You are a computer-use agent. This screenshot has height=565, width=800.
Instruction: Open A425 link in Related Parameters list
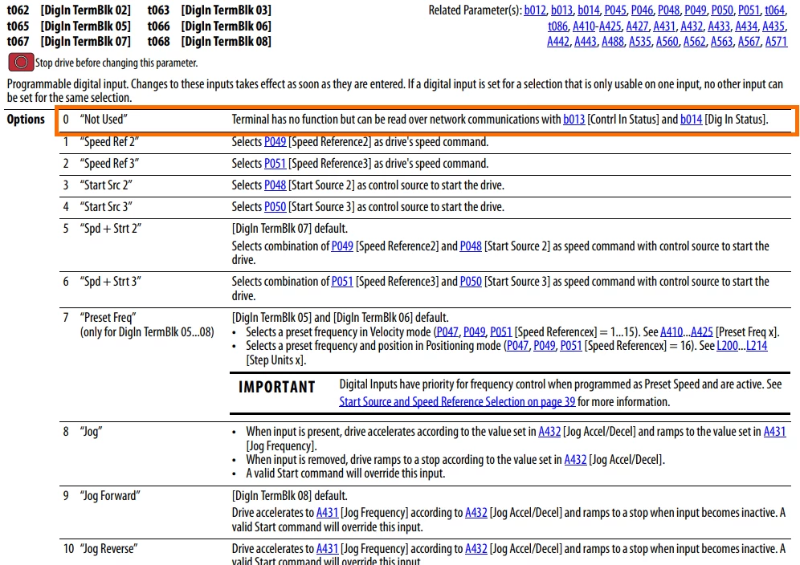(x=610, y=26)
